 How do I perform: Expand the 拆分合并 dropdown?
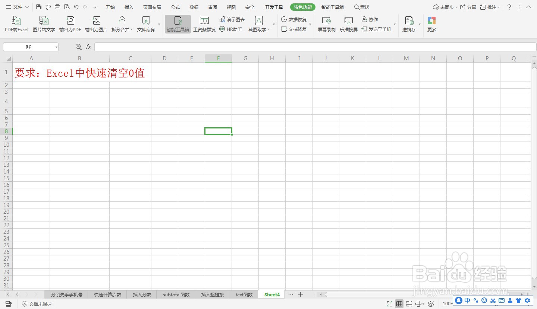132,29
